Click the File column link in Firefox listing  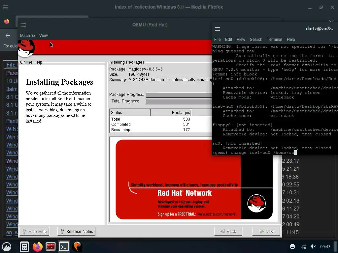click(11, 65)
